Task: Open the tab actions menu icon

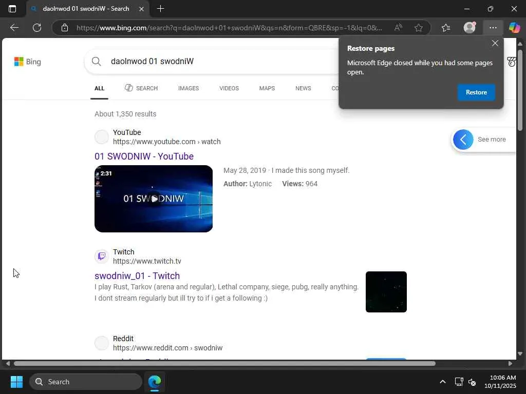Action: [x=12, y=9]
